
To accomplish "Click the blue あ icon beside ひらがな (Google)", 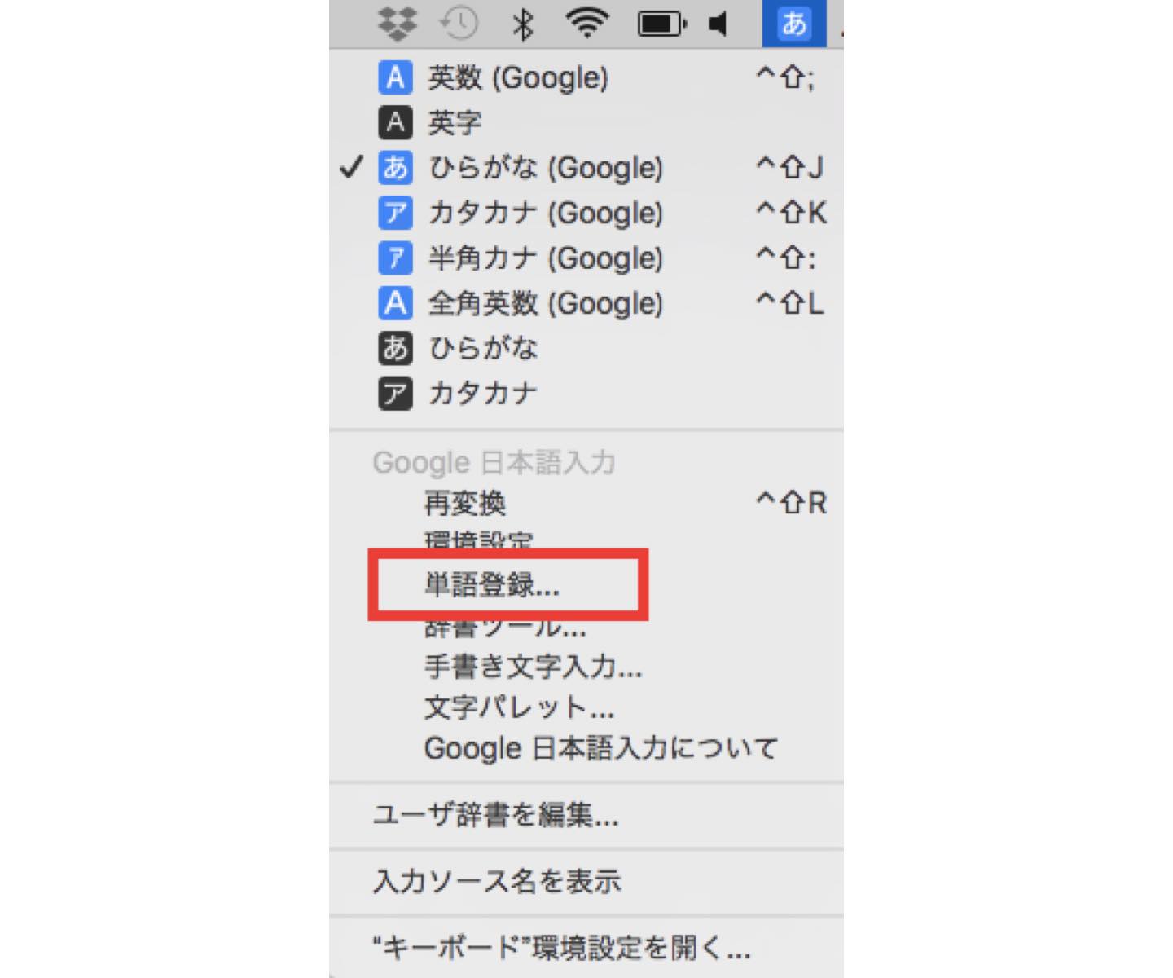I will pyautogui.click(x=395, y=168).
